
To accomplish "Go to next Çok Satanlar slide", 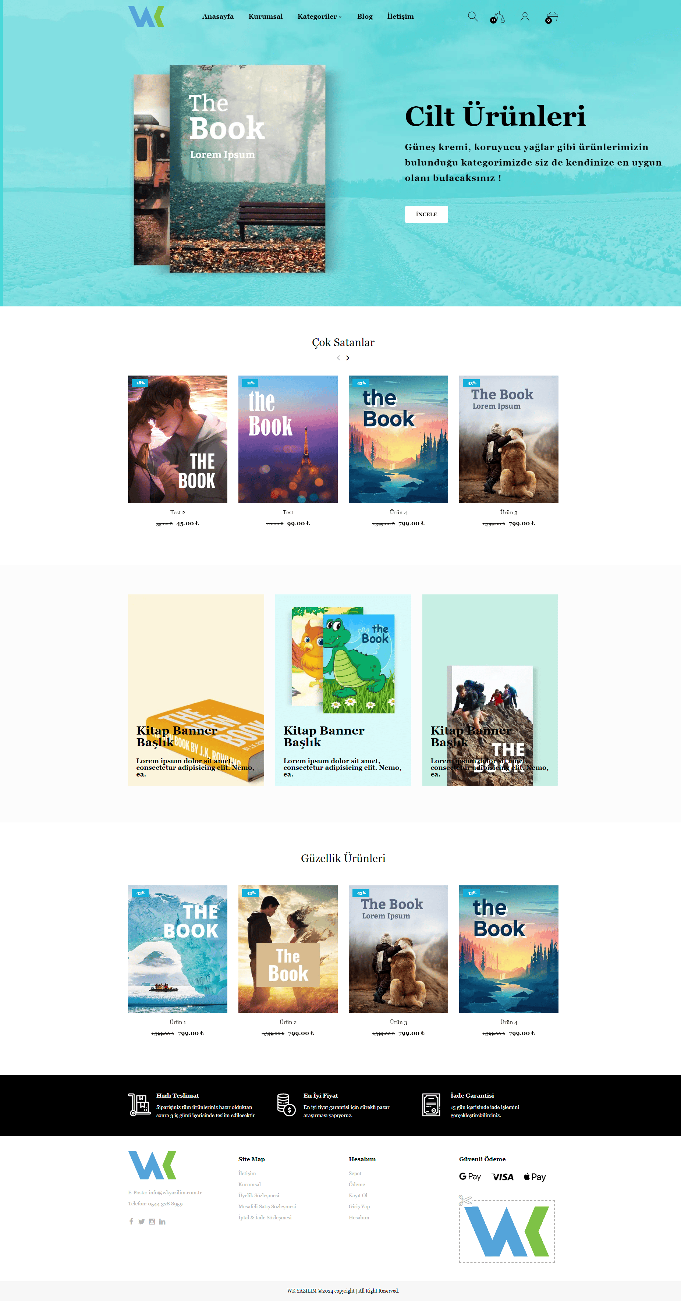I will [x=348, y=358].
